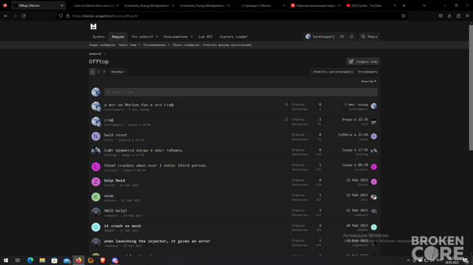The height and width of the screenshot is (265, 473).
Task: Switch to Screenshot_24.png browser tab
Action: click(147, 6)
